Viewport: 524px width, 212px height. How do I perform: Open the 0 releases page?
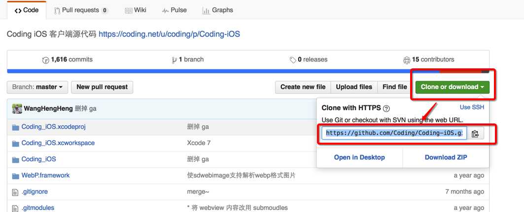[309, 60]
